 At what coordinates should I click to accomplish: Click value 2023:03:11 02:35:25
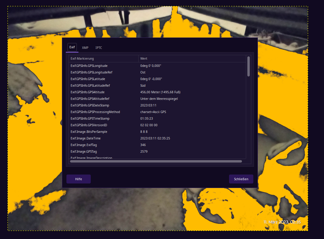(155, 138)
